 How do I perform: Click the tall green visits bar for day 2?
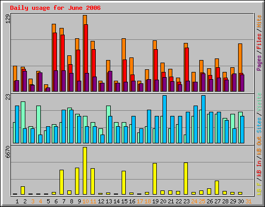coord(23,115)
